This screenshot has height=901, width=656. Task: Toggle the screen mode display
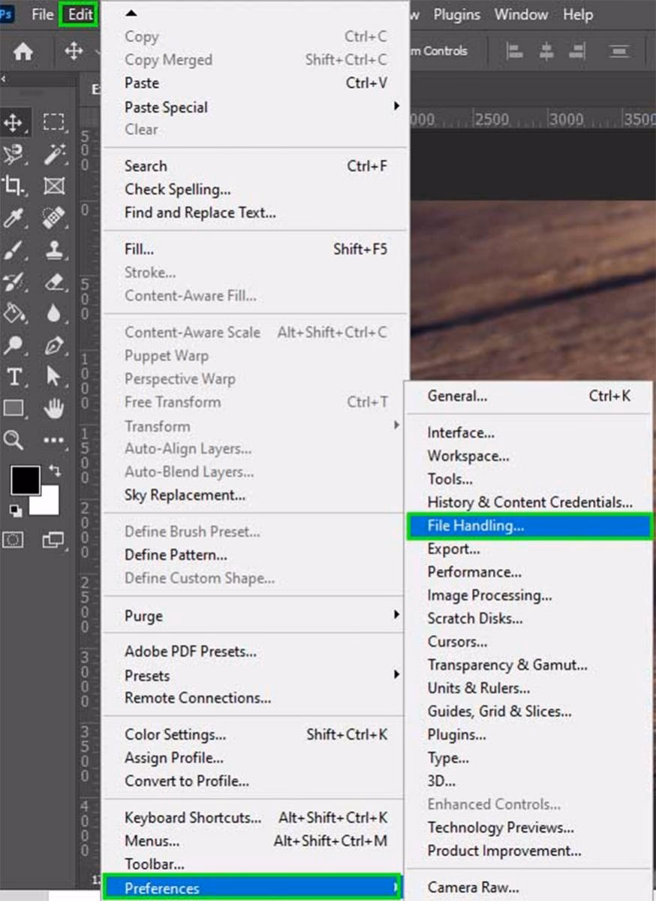54,539
